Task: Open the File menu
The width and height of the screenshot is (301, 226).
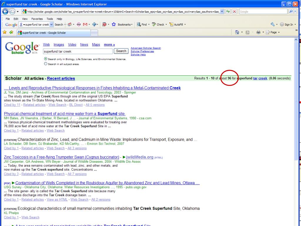Action: point(8,19)
